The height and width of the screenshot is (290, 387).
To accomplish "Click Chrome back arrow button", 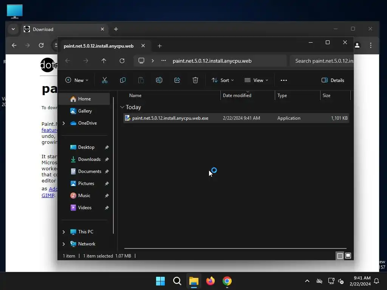I will [x=14, y=45].
